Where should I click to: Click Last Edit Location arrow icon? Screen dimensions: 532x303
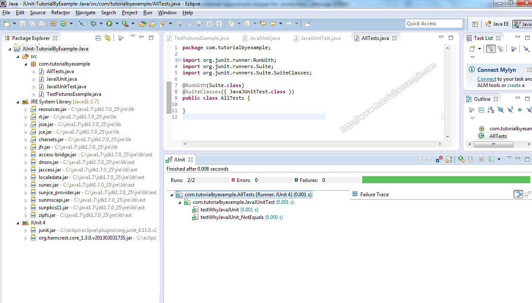(x=263, y=24)
